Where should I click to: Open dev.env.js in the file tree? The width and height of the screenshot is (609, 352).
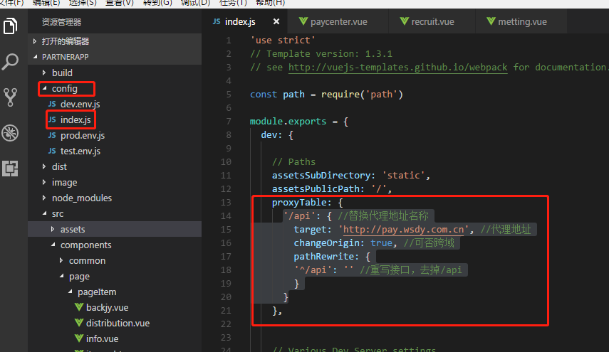(115, 105)
